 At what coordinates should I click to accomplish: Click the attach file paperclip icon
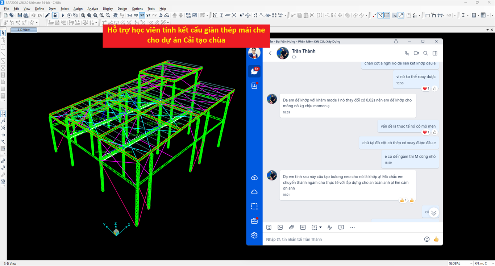point(291,227)
